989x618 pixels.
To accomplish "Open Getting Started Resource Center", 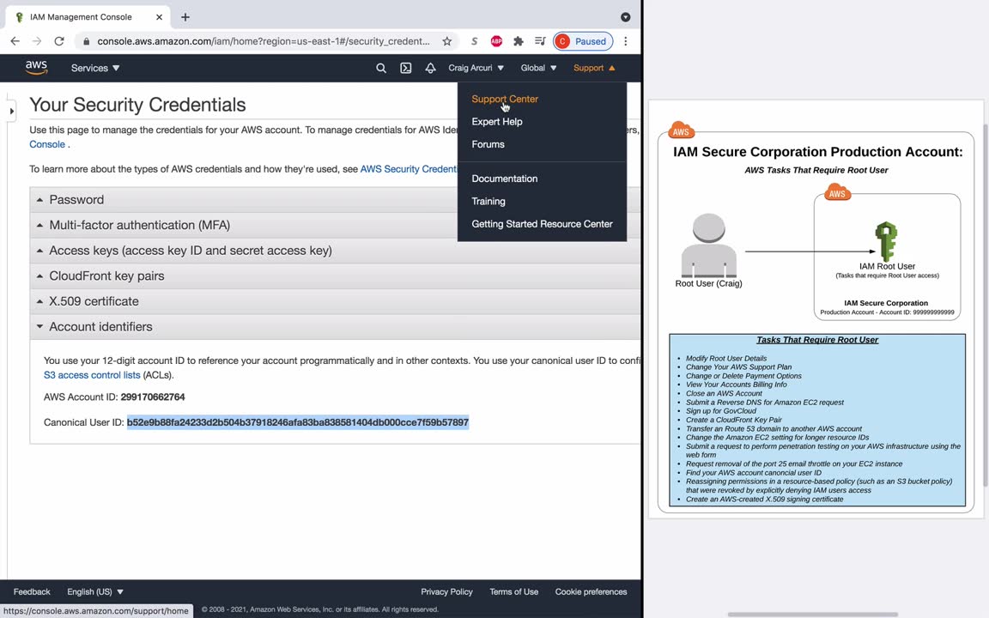I will click(x=542, y=224).
